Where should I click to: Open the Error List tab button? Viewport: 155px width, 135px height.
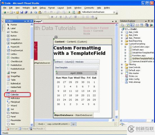12,129
